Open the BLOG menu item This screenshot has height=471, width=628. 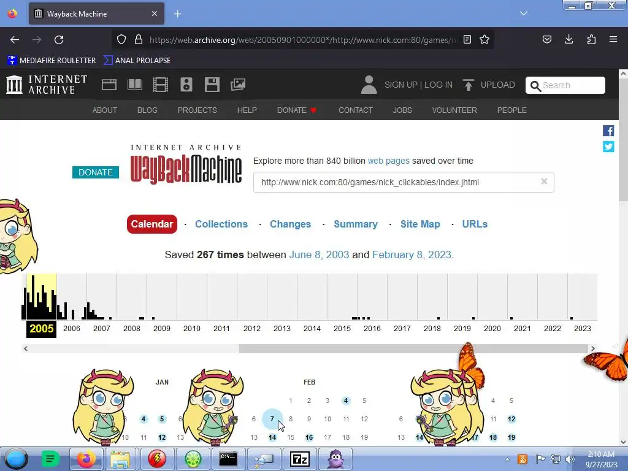[x=147, y=110]
